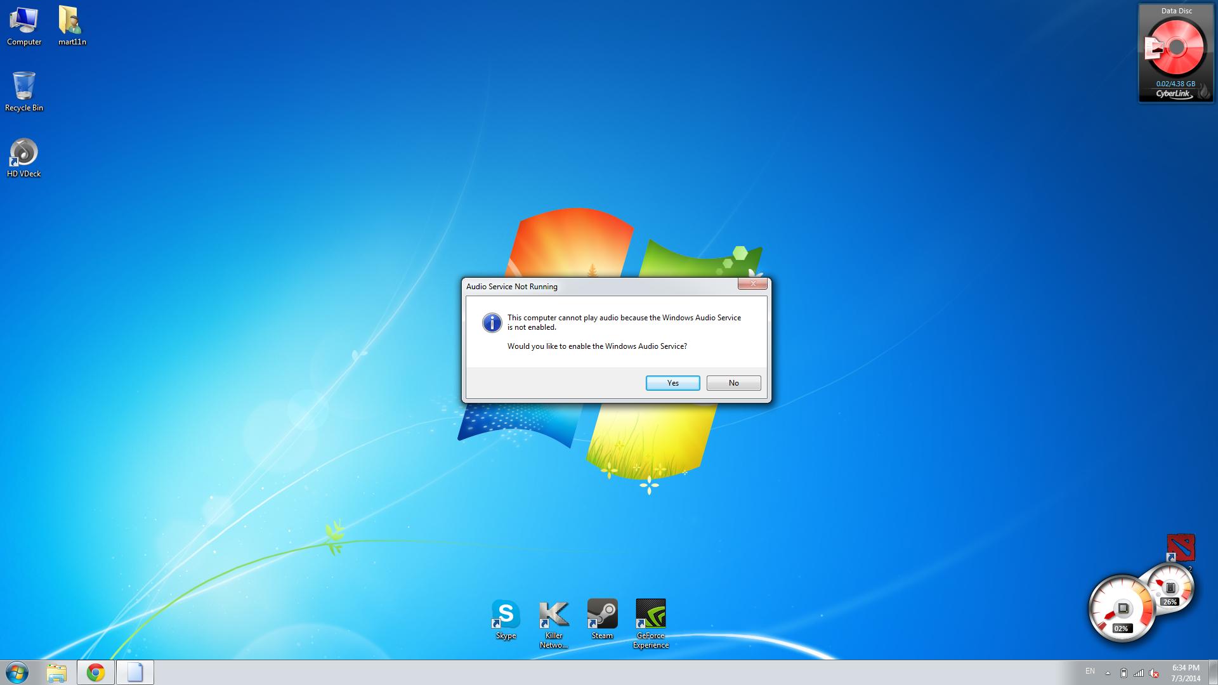
Task: Select the Computer desktop icon
Action: [x=24, y=27]
